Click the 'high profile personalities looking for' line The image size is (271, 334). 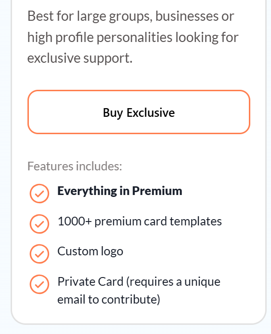point(133,38)
